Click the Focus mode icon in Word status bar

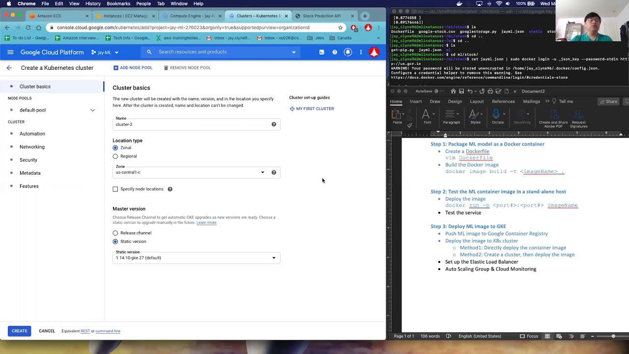click(522, 336)
